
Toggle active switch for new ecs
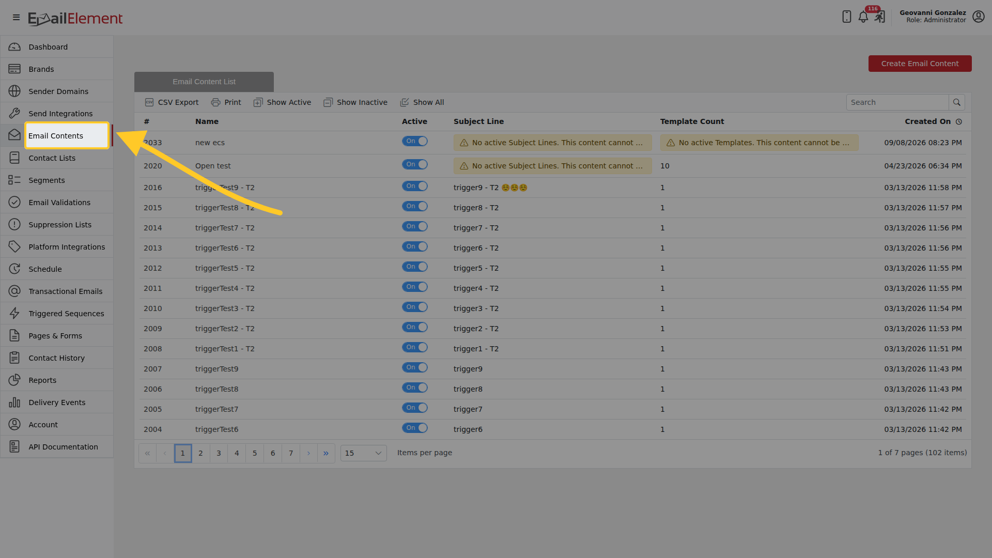pyautogui.click(x=415, y=142)
